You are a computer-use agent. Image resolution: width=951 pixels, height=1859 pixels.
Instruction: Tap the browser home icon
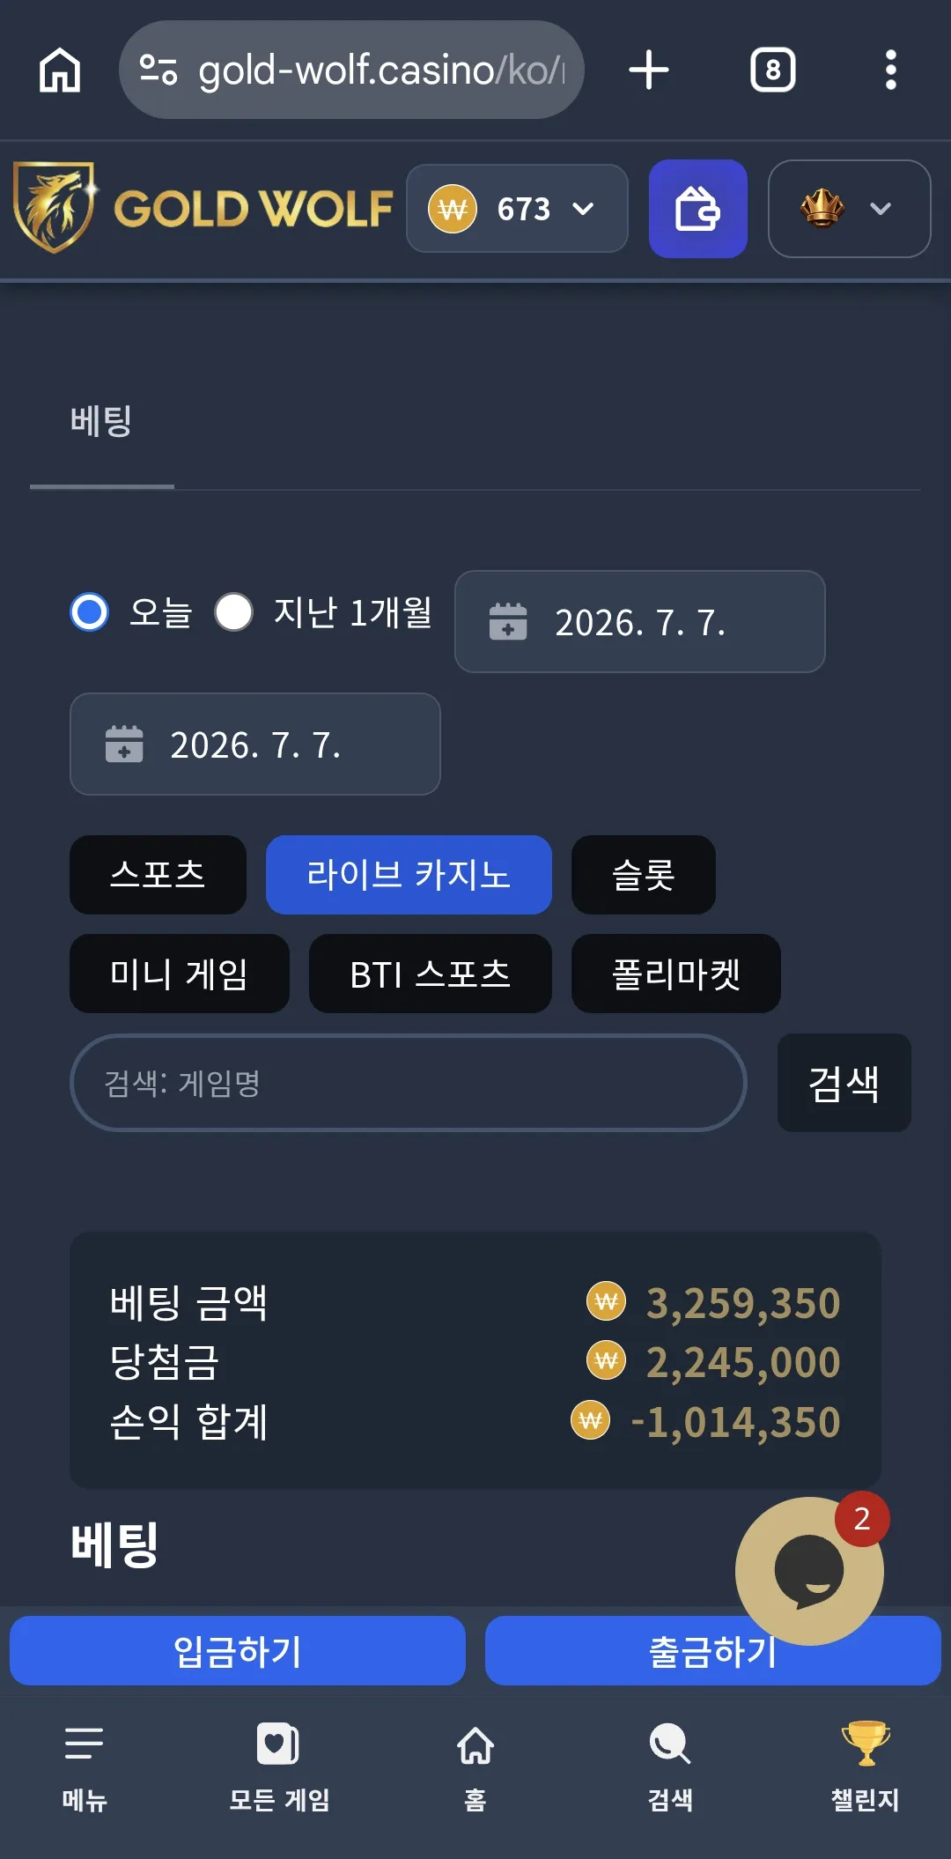point(60,70)
